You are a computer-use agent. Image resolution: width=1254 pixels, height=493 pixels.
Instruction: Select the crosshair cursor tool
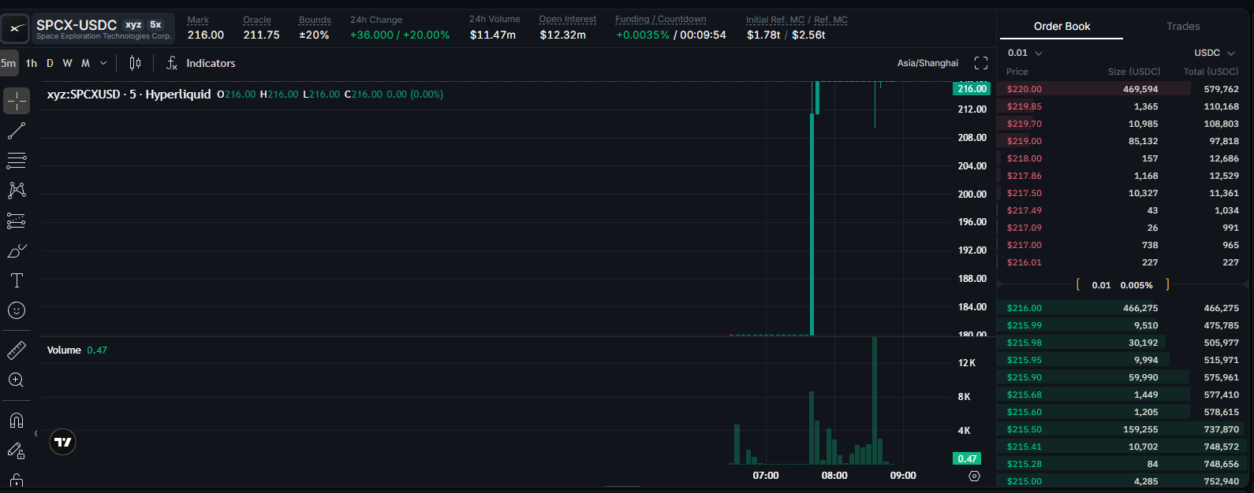pos(17,101)
